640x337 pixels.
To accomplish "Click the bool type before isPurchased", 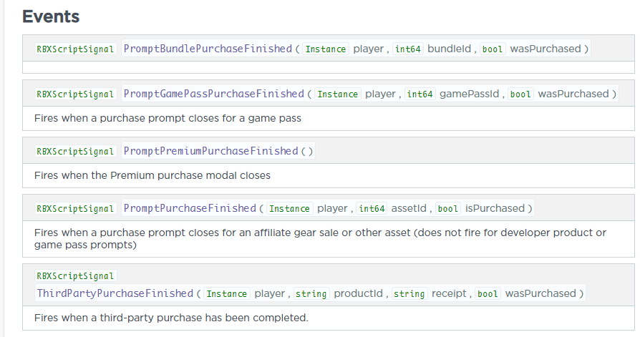I will point(447,209).
